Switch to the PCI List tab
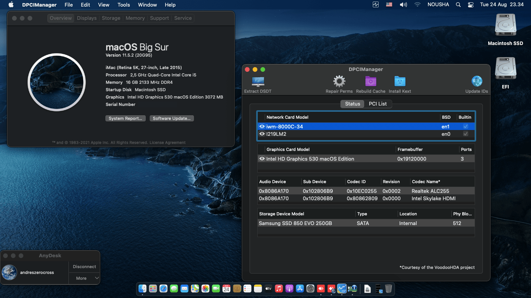Viewport: 531px width, 298px height. [x=378, y=104]
